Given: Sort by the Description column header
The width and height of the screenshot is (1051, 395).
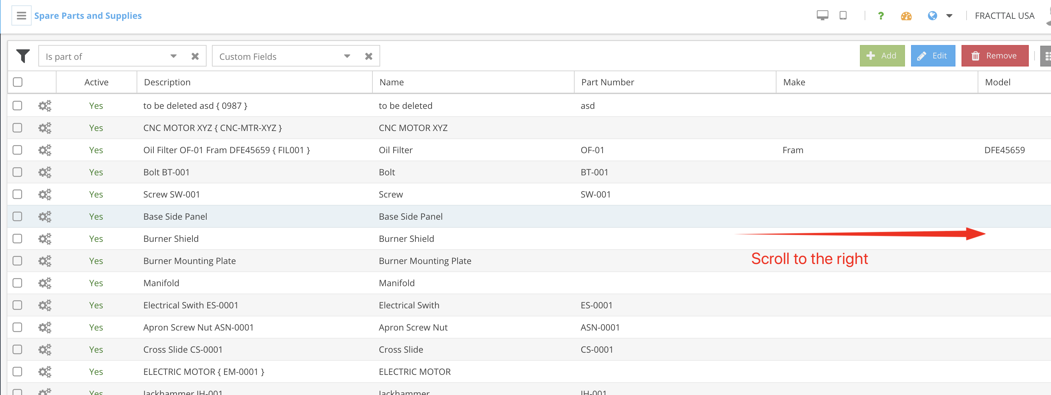Looking at the screenshot, I should click(167, 82).
